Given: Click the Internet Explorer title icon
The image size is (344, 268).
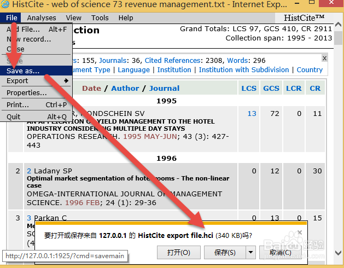Looking at the screenshot, I should pyautogui.click(x=5, y=4).
